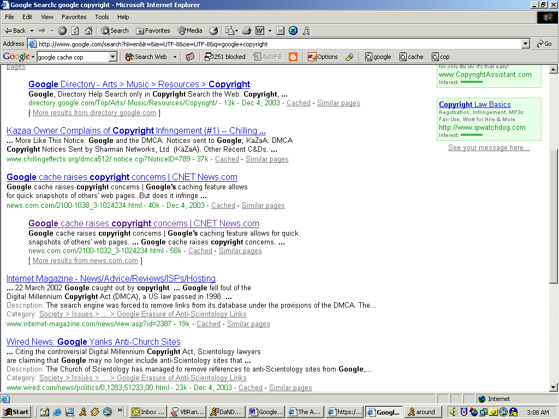Image resolution: width=559 pixels, height=419 pixels.
Task: Expand Forward button history dropdown
Action: coord(52,31)
